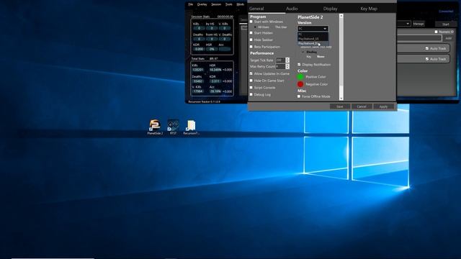
Task: Click the Start button in tracker window
Action: coord(446,24)
